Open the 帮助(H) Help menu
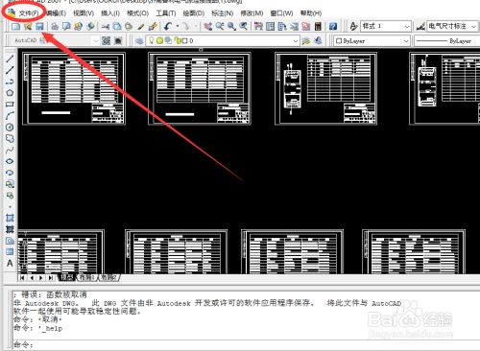This screenshot has height=351, width=480. point(311,13)
